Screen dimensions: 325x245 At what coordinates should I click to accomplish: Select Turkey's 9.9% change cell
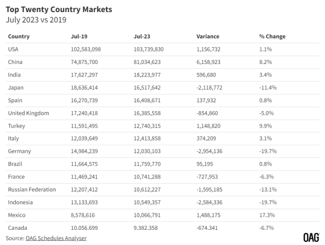265,126
